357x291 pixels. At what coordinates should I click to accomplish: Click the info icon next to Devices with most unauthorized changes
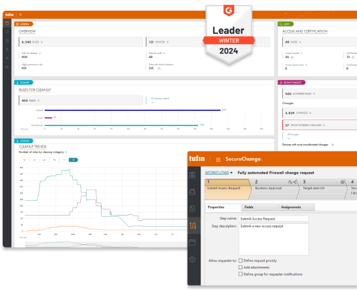coord(333,145)
